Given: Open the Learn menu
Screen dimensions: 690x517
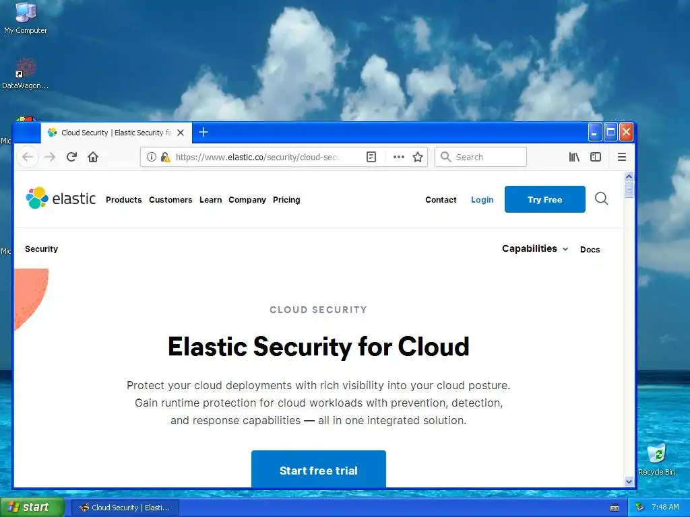Looking at the screenshot, I should 211,199.
